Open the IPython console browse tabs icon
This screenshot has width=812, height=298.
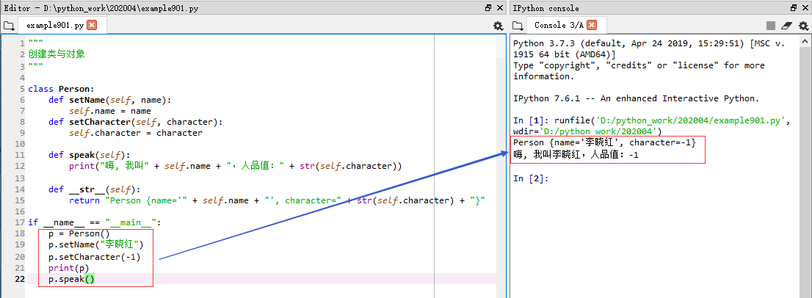[518, 26]
